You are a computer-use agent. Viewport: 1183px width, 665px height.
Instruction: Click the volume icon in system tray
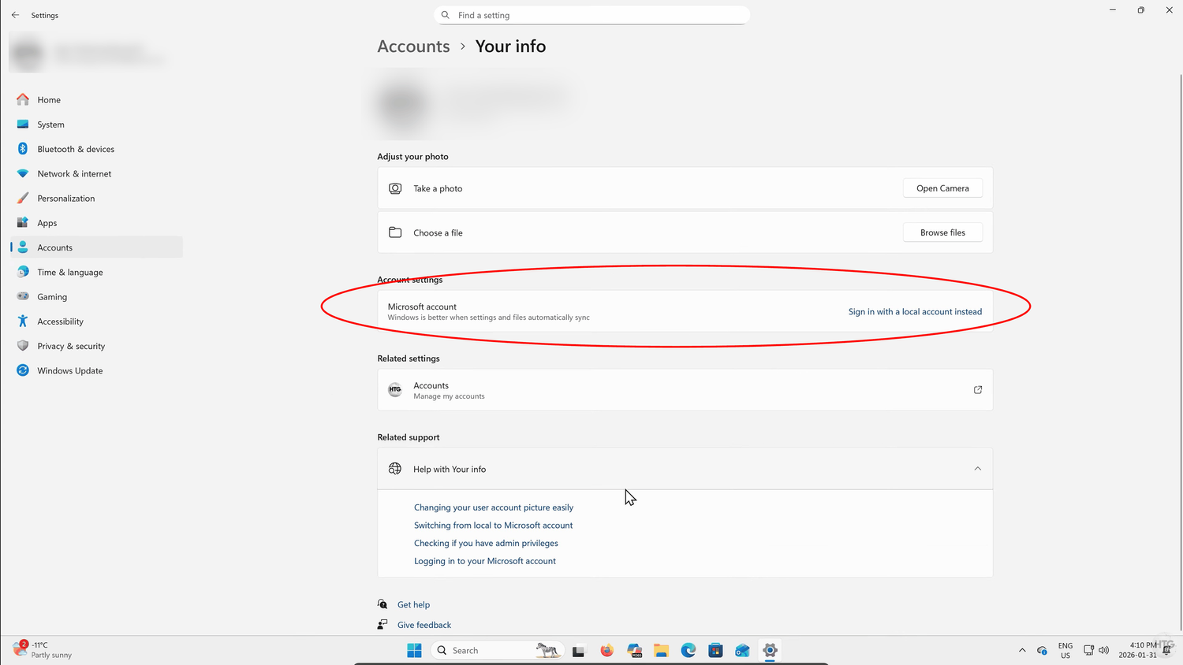(x=1104, y=650)
